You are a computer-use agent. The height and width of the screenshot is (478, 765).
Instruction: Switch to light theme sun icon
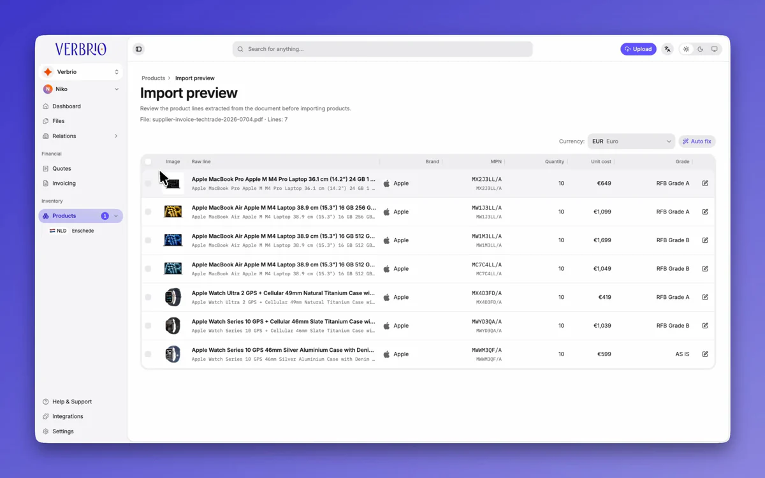687,49
